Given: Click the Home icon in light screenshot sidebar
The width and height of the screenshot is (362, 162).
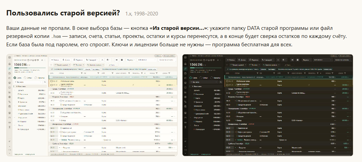Looking at the screenshot, I should click(x=9, y=64).
